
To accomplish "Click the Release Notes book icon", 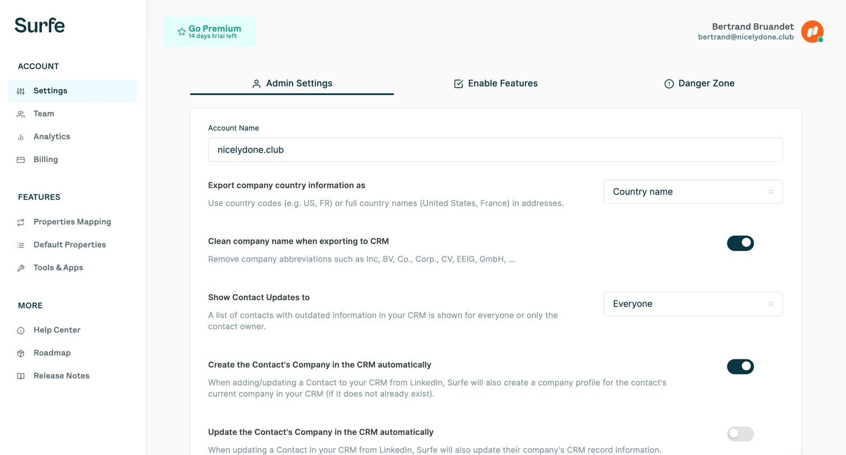I will click(x=21, y=376).
